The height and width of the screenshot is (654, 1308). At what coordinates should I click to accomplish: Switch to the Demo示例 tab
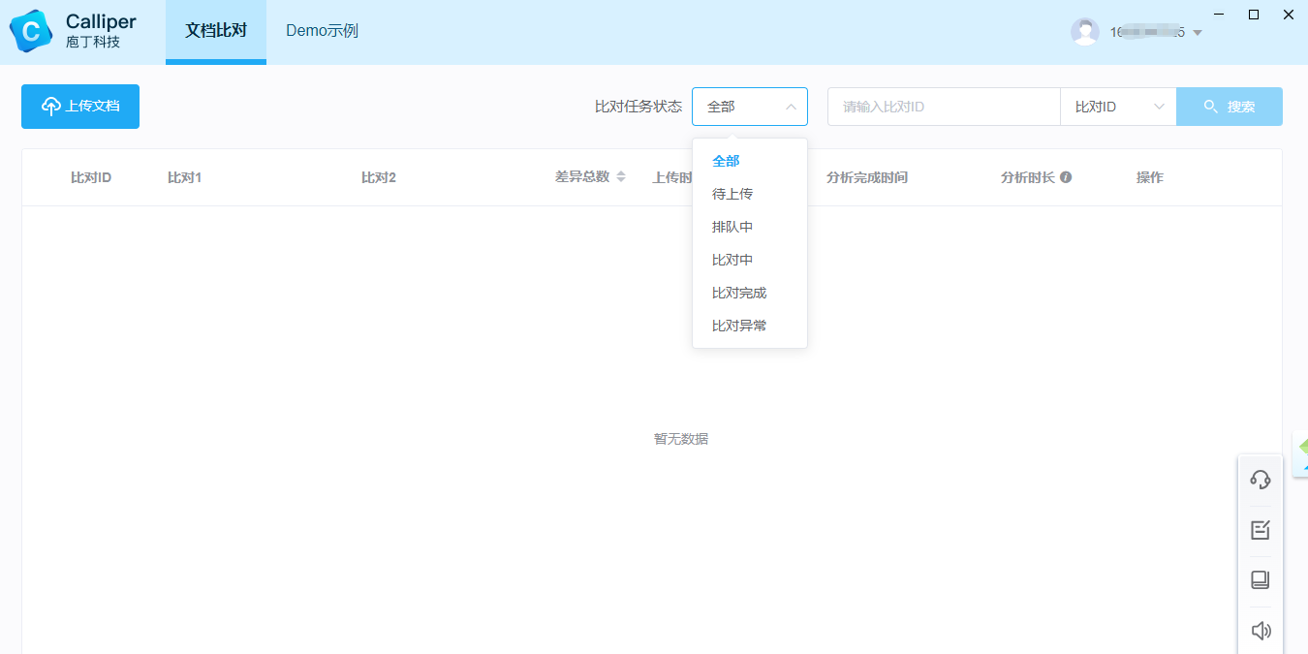322,30
